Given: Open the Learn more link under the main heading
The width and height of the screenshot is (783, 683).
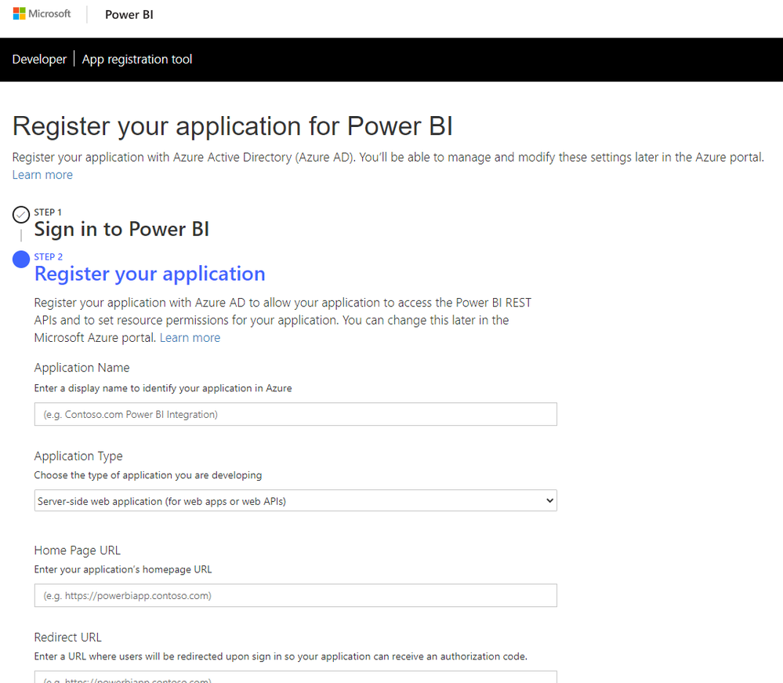Looking at the screenshot, I should (x=42, y=175).
